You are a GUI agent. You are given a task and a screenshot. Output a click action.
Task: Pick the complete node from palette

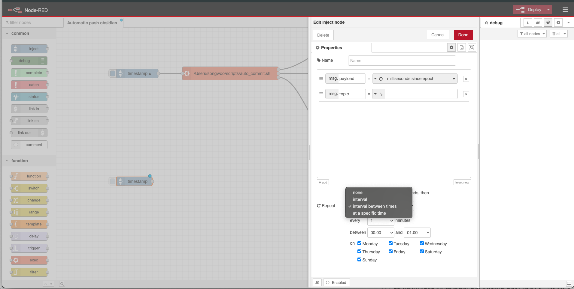tap(29, 73)
